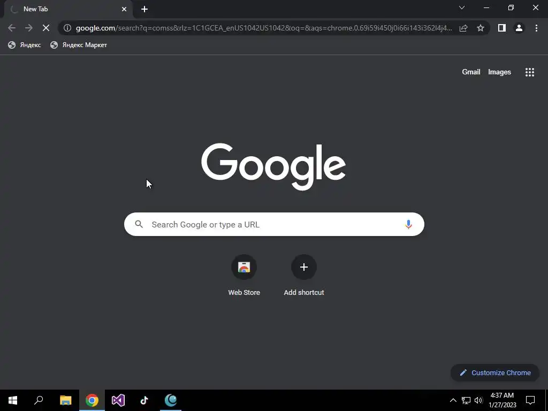
Task: Open TikTok from the taskbar
Action: 144,400
